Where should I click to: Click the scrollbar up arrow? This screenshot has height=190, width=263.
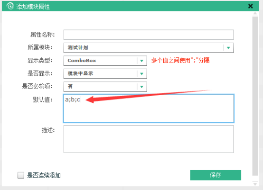click(255, 13)
